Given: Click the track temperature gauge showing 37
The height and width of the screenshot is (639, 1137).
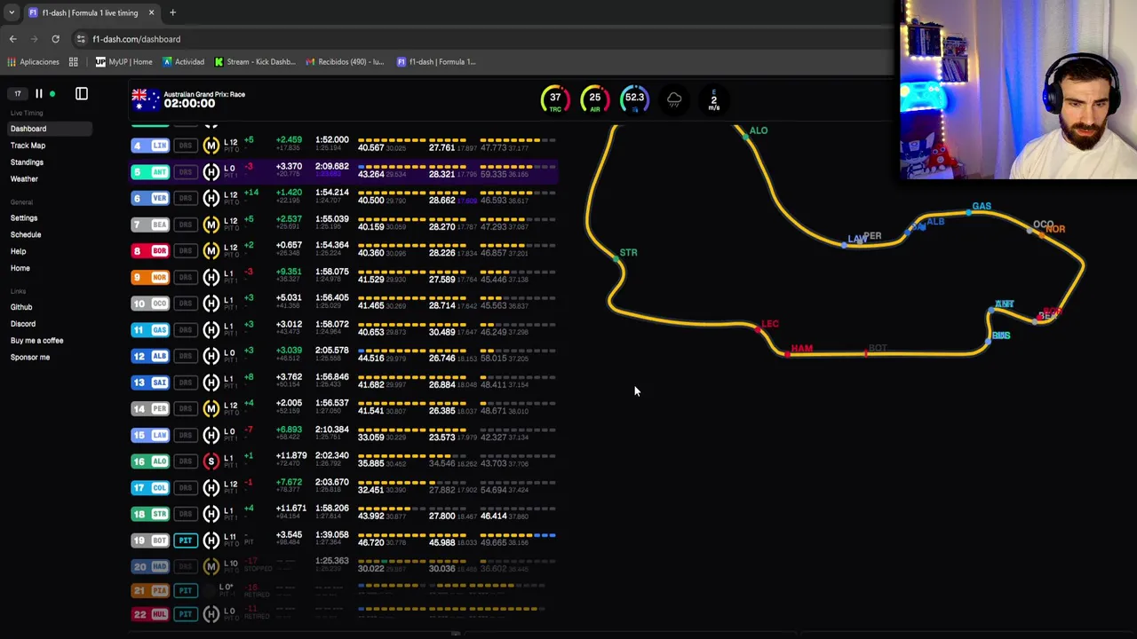Looking at the screenshot, I should [x=555, y=99].
